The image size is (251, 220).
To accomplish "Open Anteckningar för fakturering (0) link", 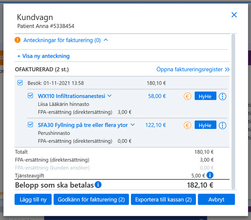I will pyautogui.click(x=62, y=40).
